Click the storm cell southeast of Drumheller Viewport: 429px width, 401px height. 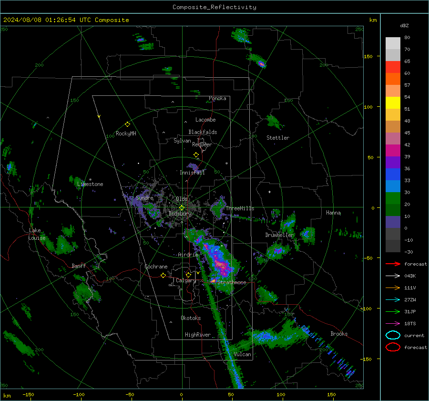pyautogui.click(x=277, y=251)
